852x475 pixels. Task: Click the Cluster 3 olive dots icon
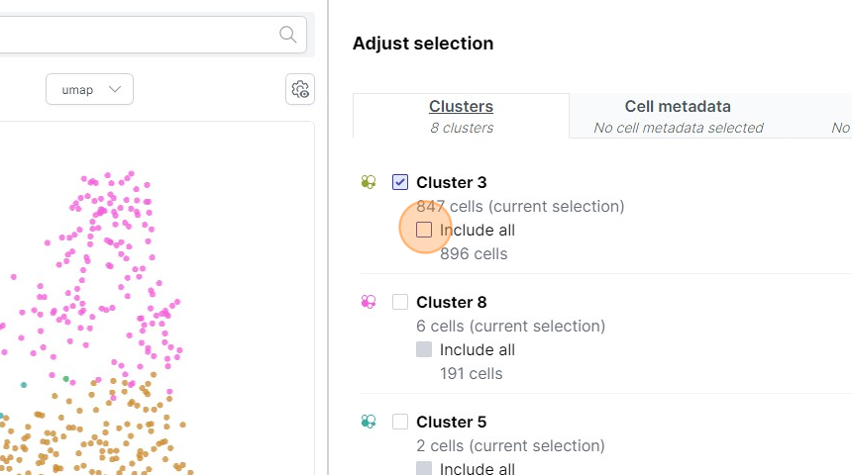(x=369, y=182)
